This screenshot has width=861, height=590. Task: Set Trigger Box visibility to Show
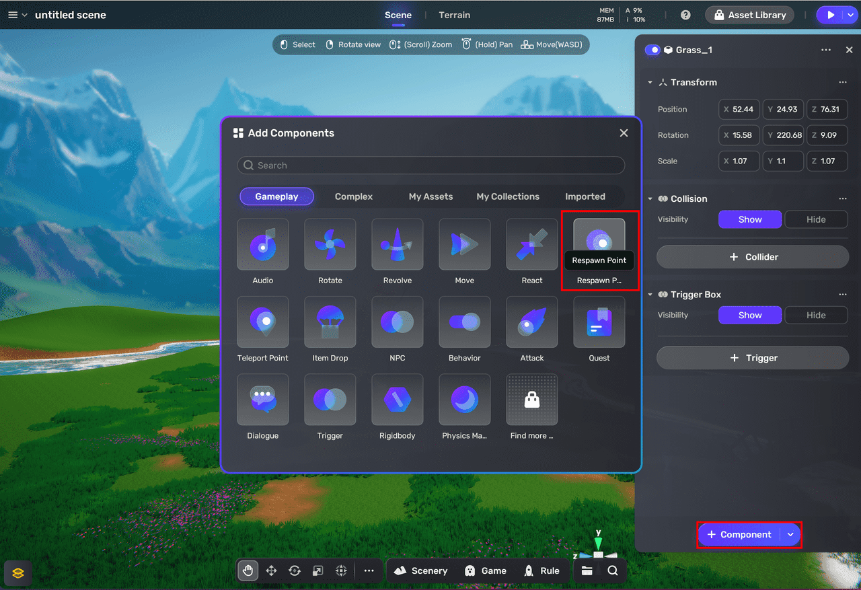point(750,315)
